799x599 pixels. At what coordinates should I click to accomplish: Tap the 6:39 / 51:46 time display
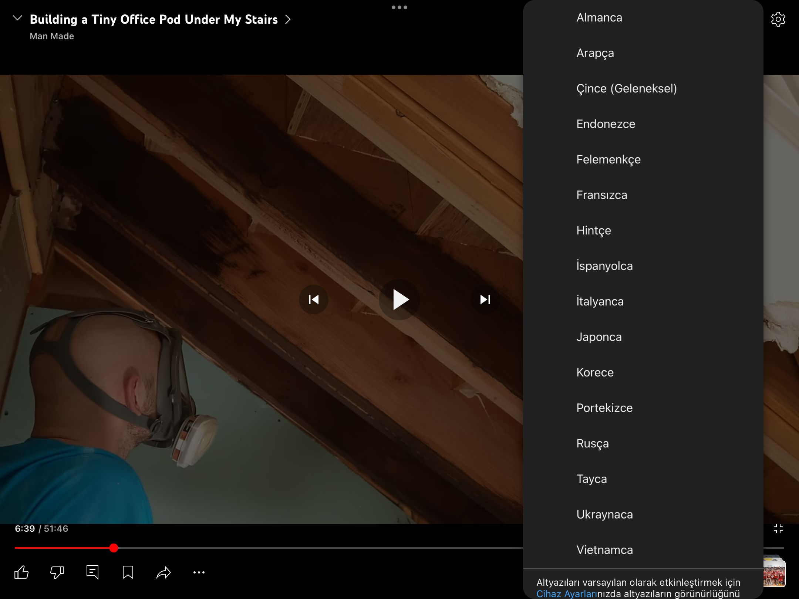41,529
